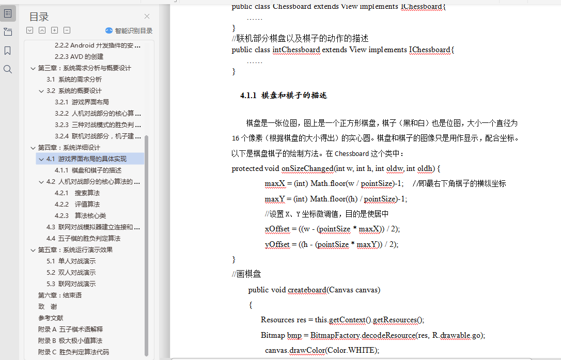Click the BitmapFactory.decodeResource line
Screen dimensions: 561x360
(373, 335)
